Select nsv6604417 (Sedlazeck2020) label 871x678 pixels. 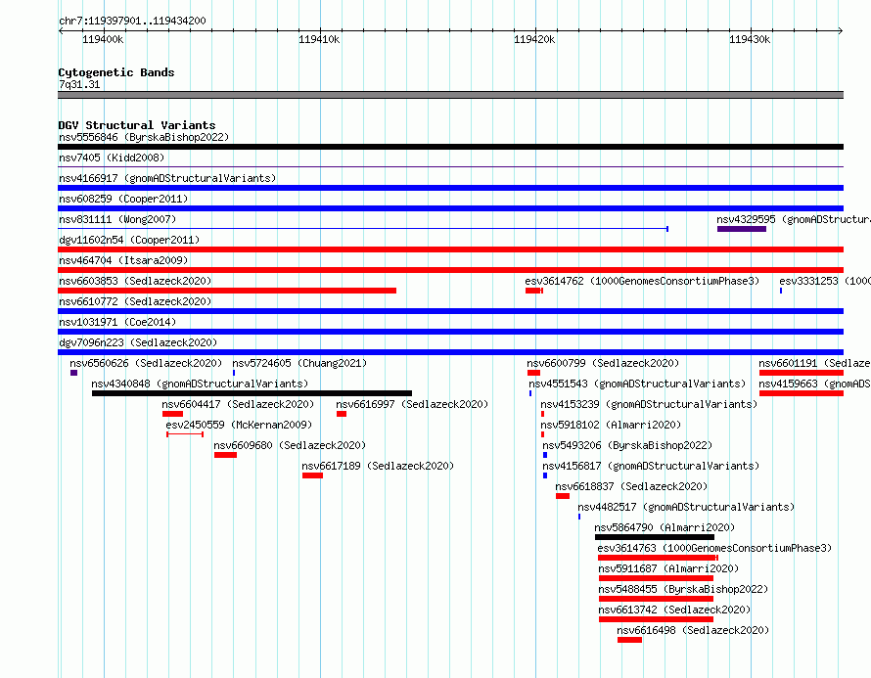(238, 404)
